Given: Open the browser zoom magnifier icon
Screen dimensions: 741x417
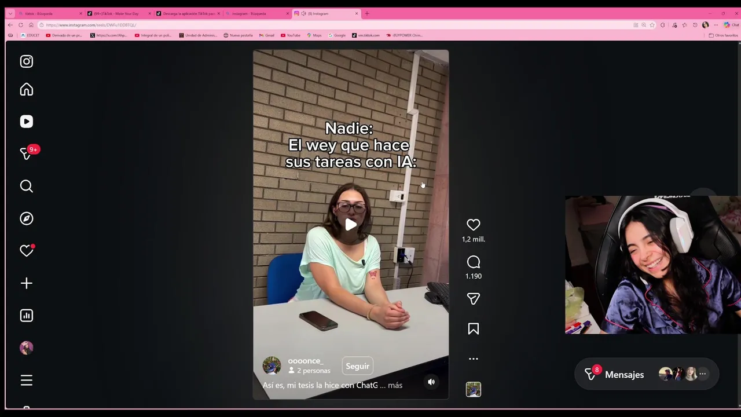Looking at the screenshot, I should tap(644, 25).
